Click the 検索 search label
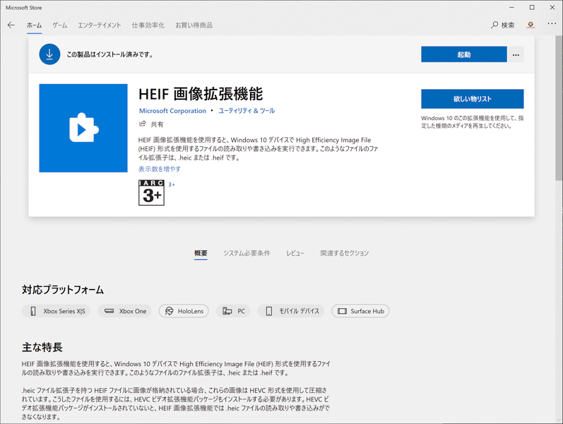The width and height of the screenshot is (563, 424). pyautogui.click(x=507, y=25)
